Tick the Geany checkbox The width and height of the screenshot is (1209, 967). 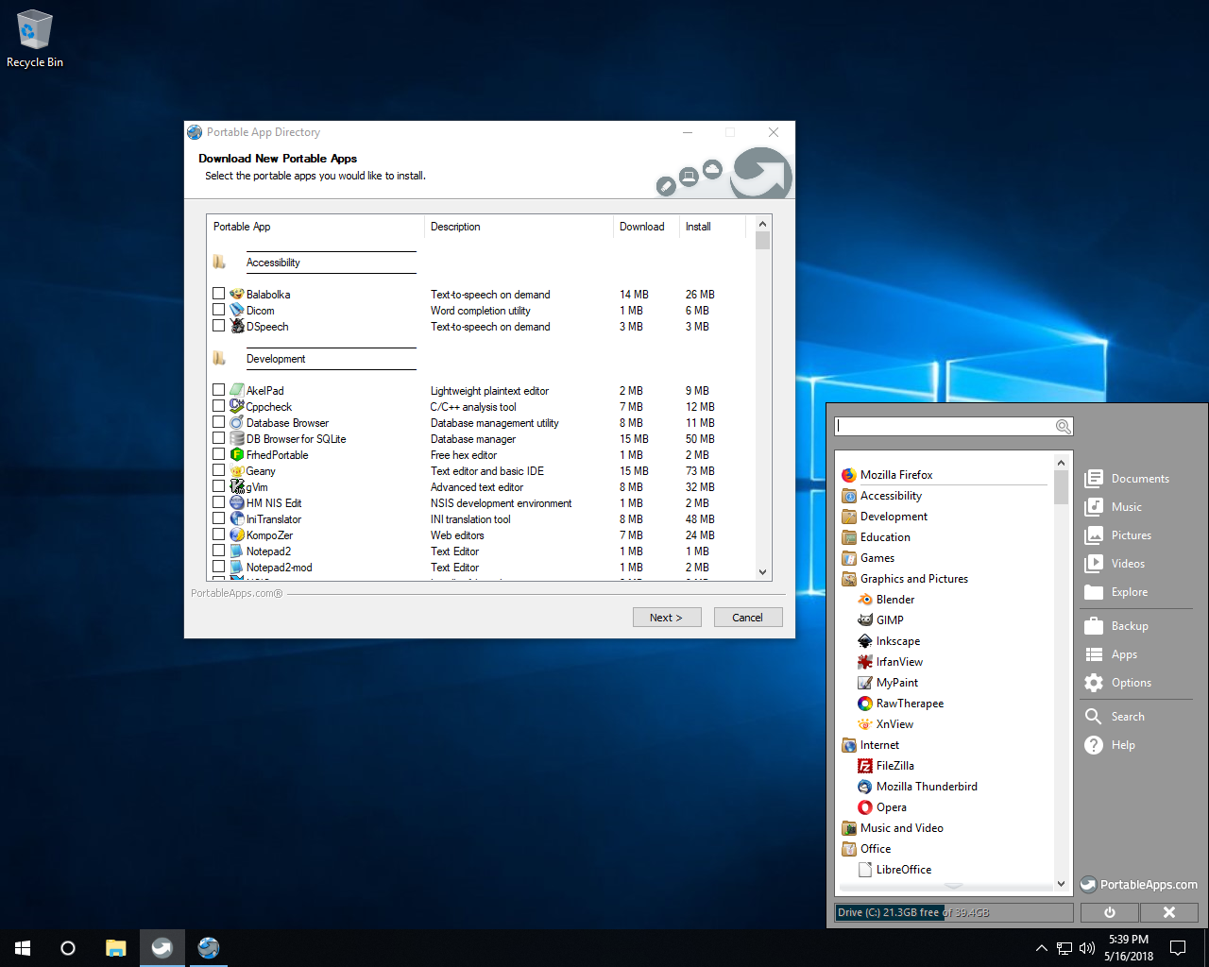[x=219, y=470]
